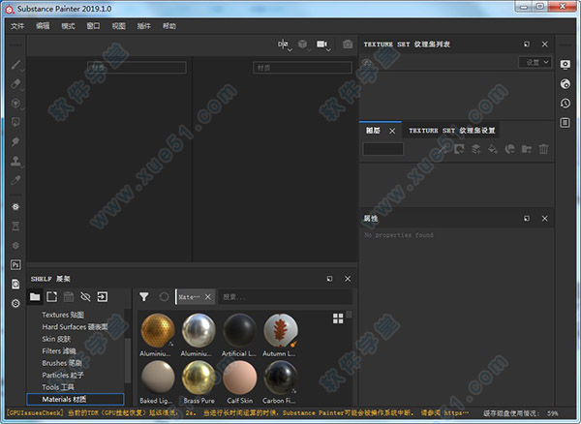Expand the camera options dropdown arrow
Viewport: 581px width, 424px height.
pos(328,49)
